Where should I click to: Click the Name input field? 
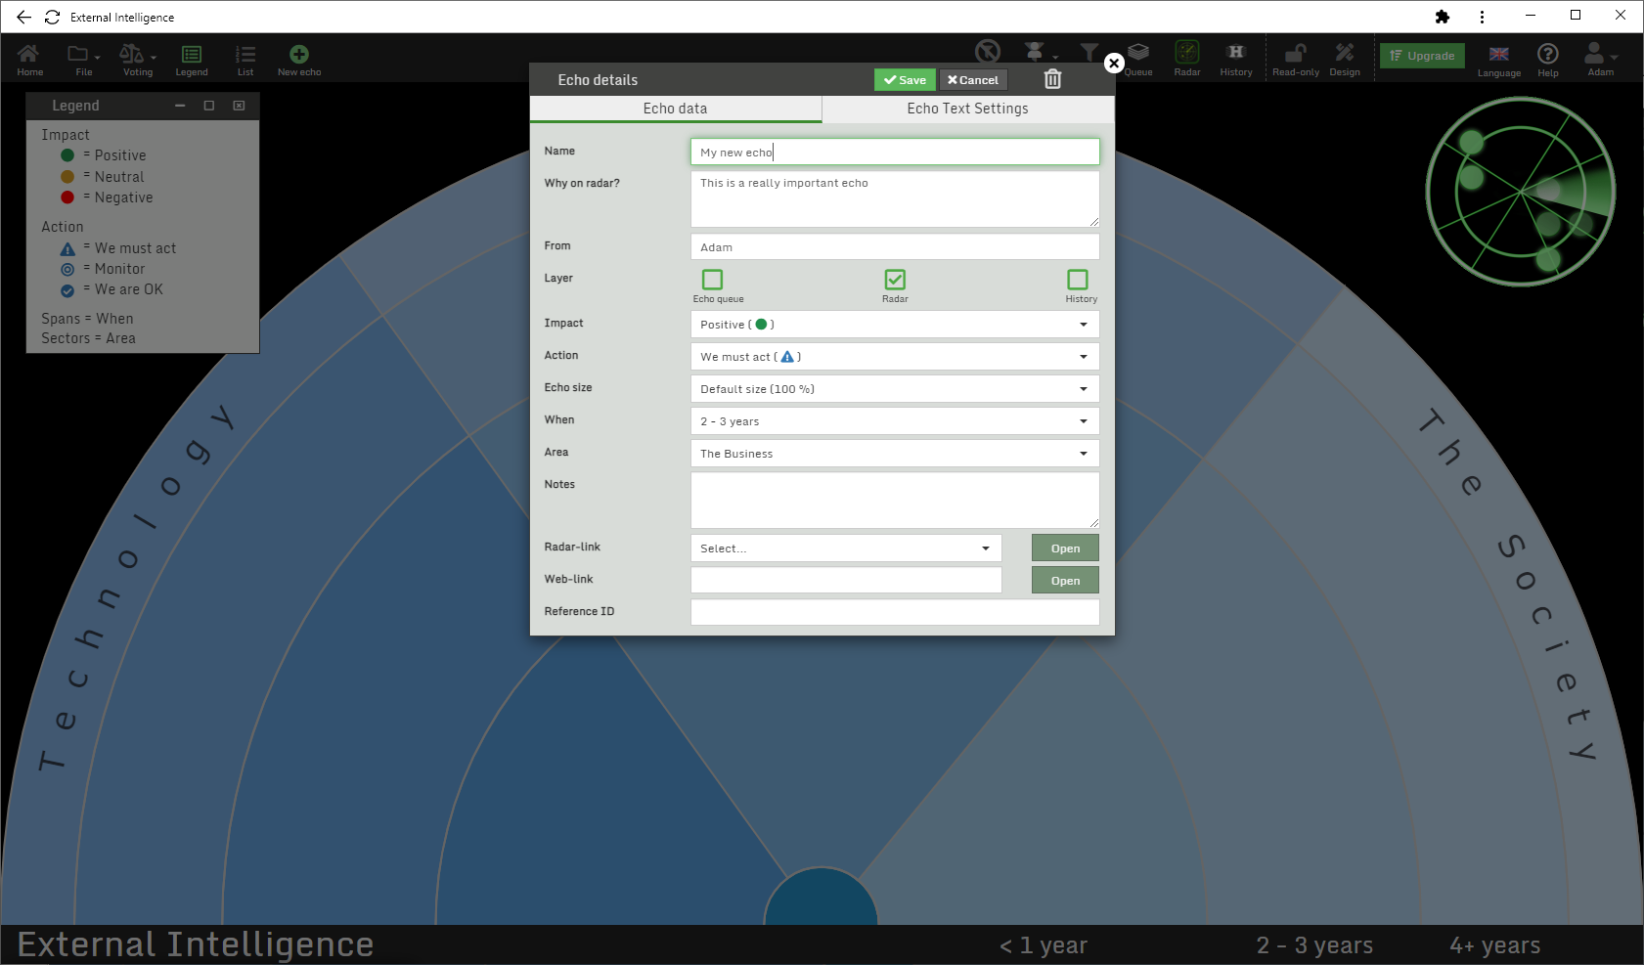[895, 152]
